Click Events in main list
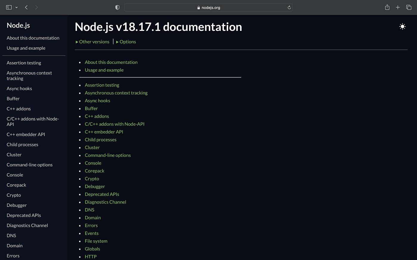 coord(92,233)
